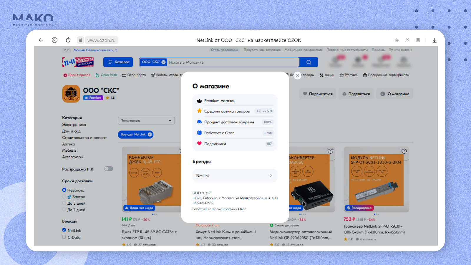Click Мобильное приложение link
Viewport: 471px width, 265px height.
point(304,50)
